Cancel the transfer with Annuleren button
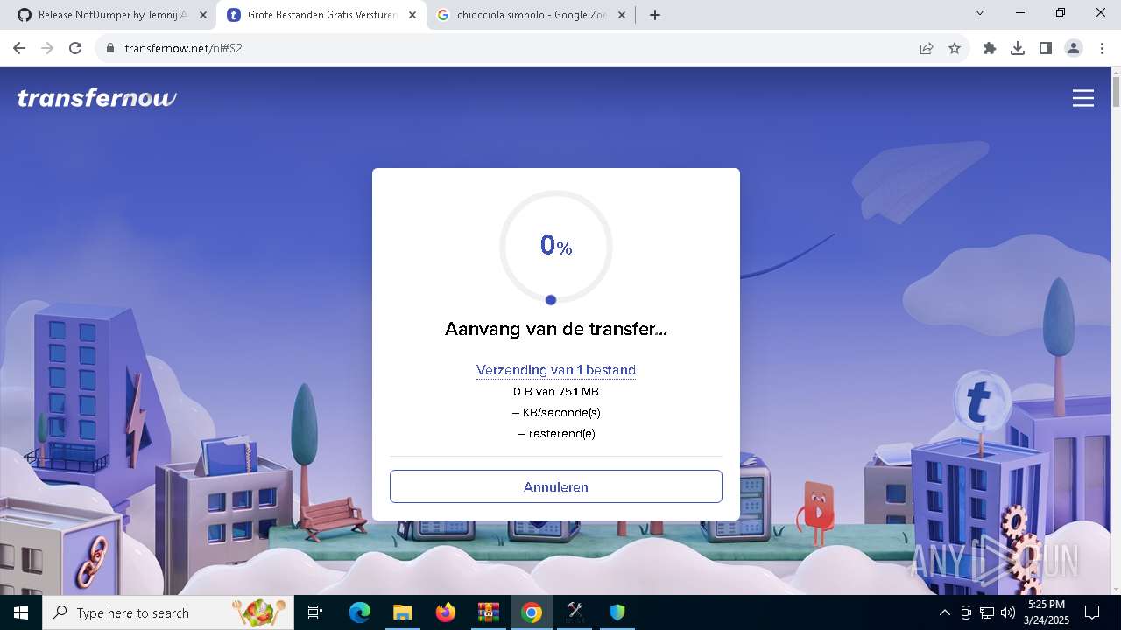The width and height of the screenshot is (1121, 630). [556, 486]
